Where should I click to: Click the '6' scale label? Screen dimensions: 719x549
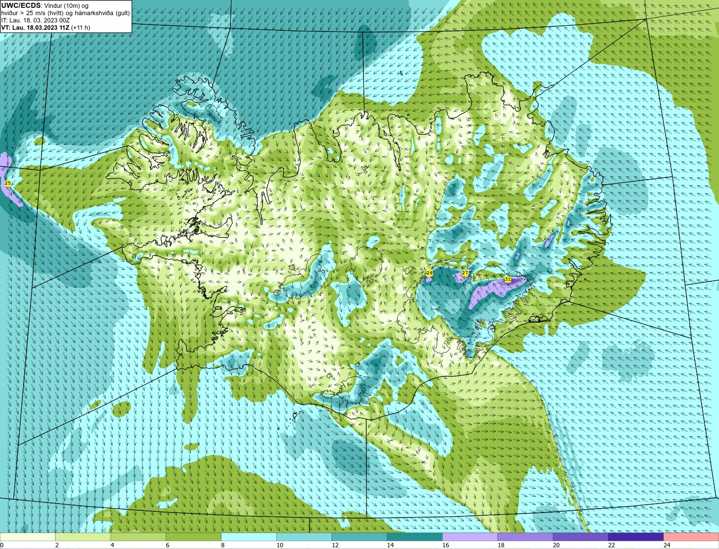(x=167, y=545)
